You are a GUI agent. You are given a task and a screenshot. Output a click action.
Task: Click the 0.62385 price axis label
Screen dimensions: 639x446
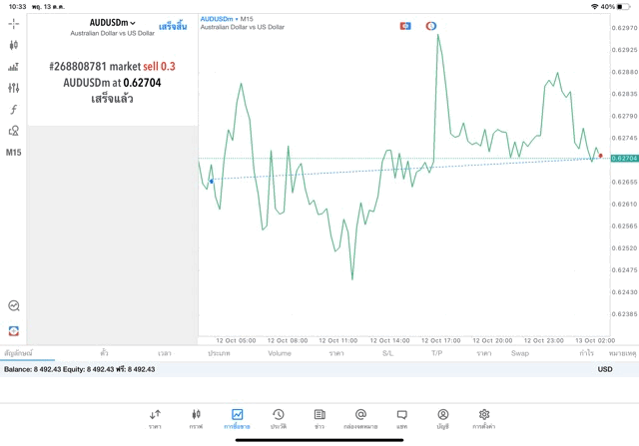tap(624, 314)
